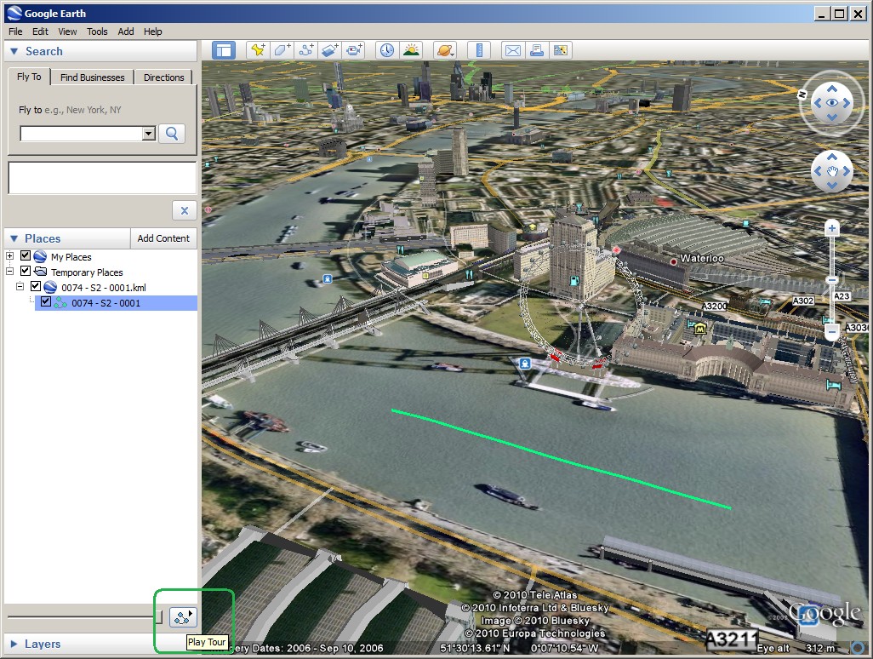Click the Print icon in toolbar
Viewport: 873px width, 659px height.
click(536, 50)
